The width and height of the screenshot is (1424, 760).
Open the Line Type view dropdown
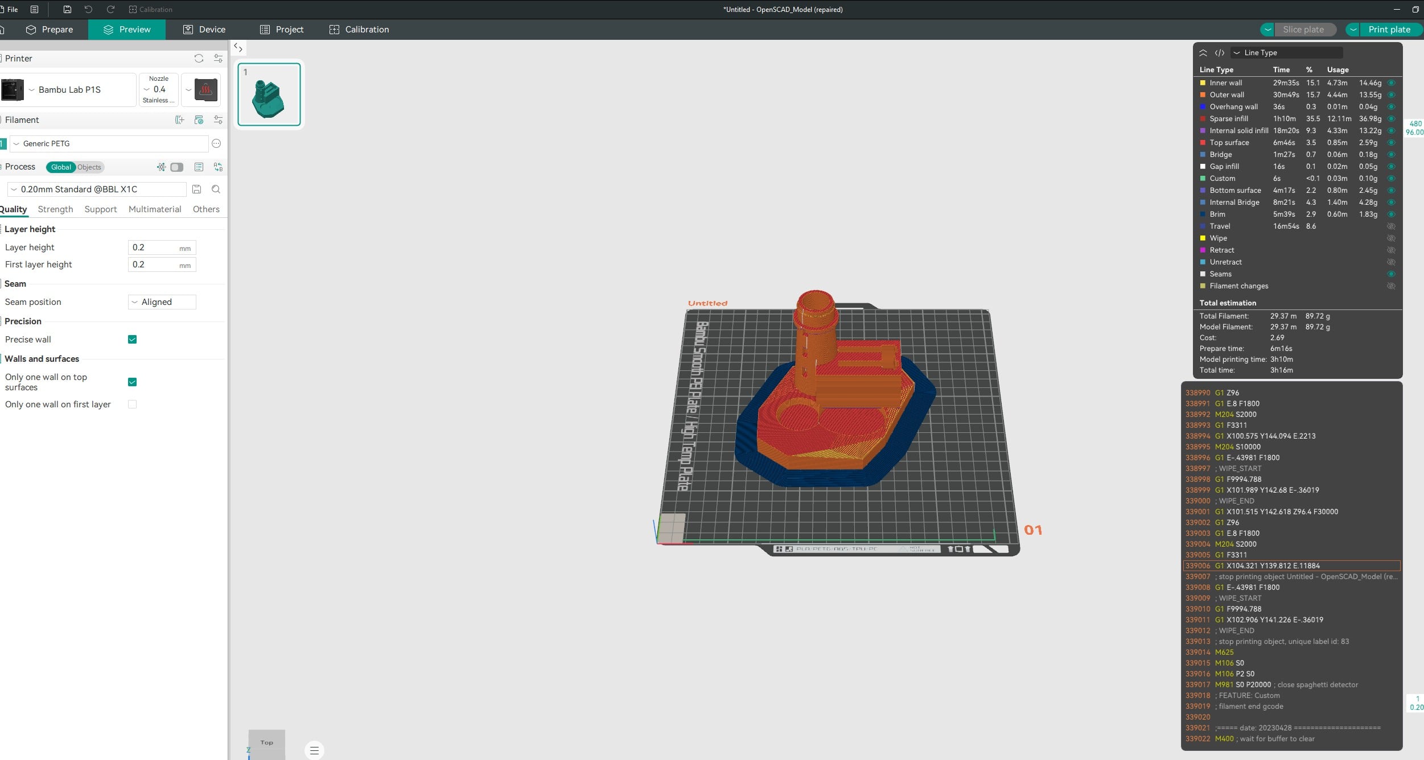(x=1287, y=52)
